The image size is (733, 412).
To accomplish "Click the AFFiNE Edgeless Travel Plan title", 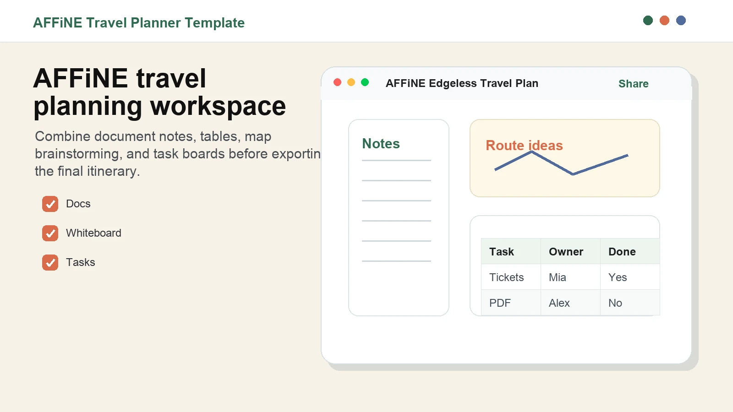I will [x=462, y=83].
